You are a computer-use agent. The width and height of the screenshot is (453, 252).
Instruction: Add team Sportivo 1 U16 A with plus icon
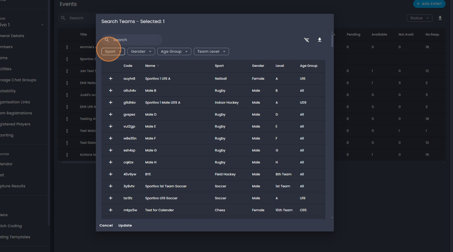(x=110, y=78)
